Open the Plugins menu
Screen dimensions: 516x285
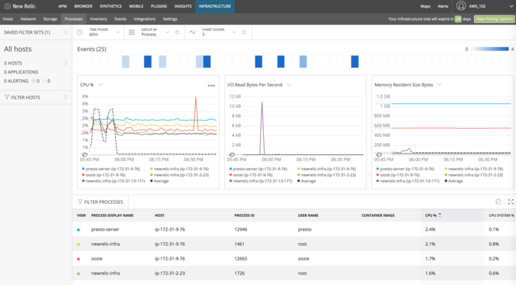coord(159,6)
